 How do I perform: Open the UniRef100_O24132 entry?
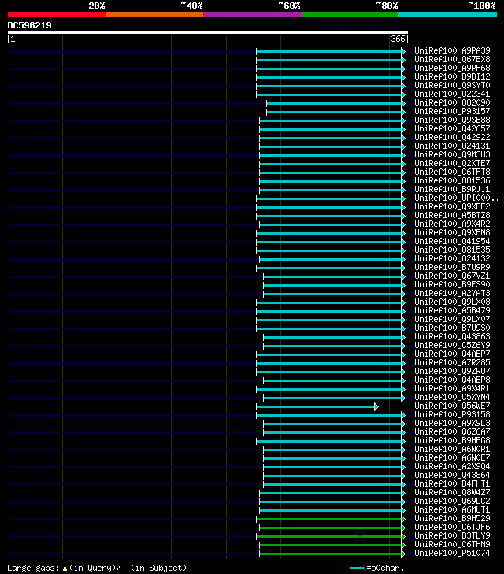[452, 258]
